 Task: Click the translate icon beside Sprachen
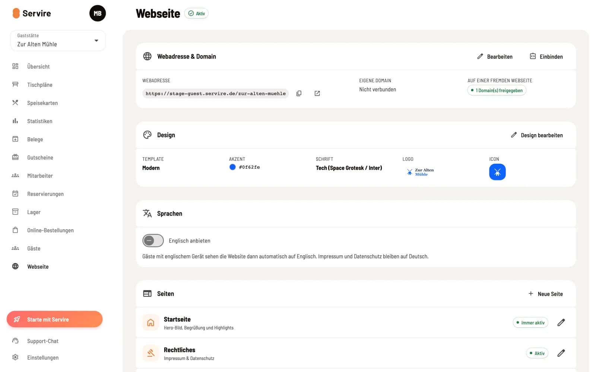(x=148, y=213)
